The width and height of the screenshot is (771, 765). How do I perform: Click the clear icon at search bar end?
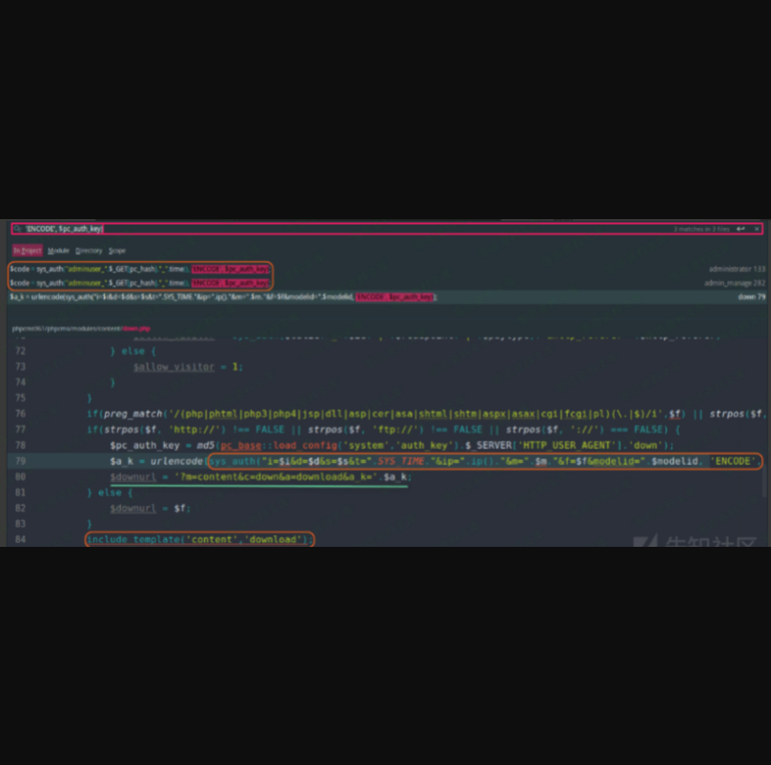pyautogui.click(x=757, y=230)
